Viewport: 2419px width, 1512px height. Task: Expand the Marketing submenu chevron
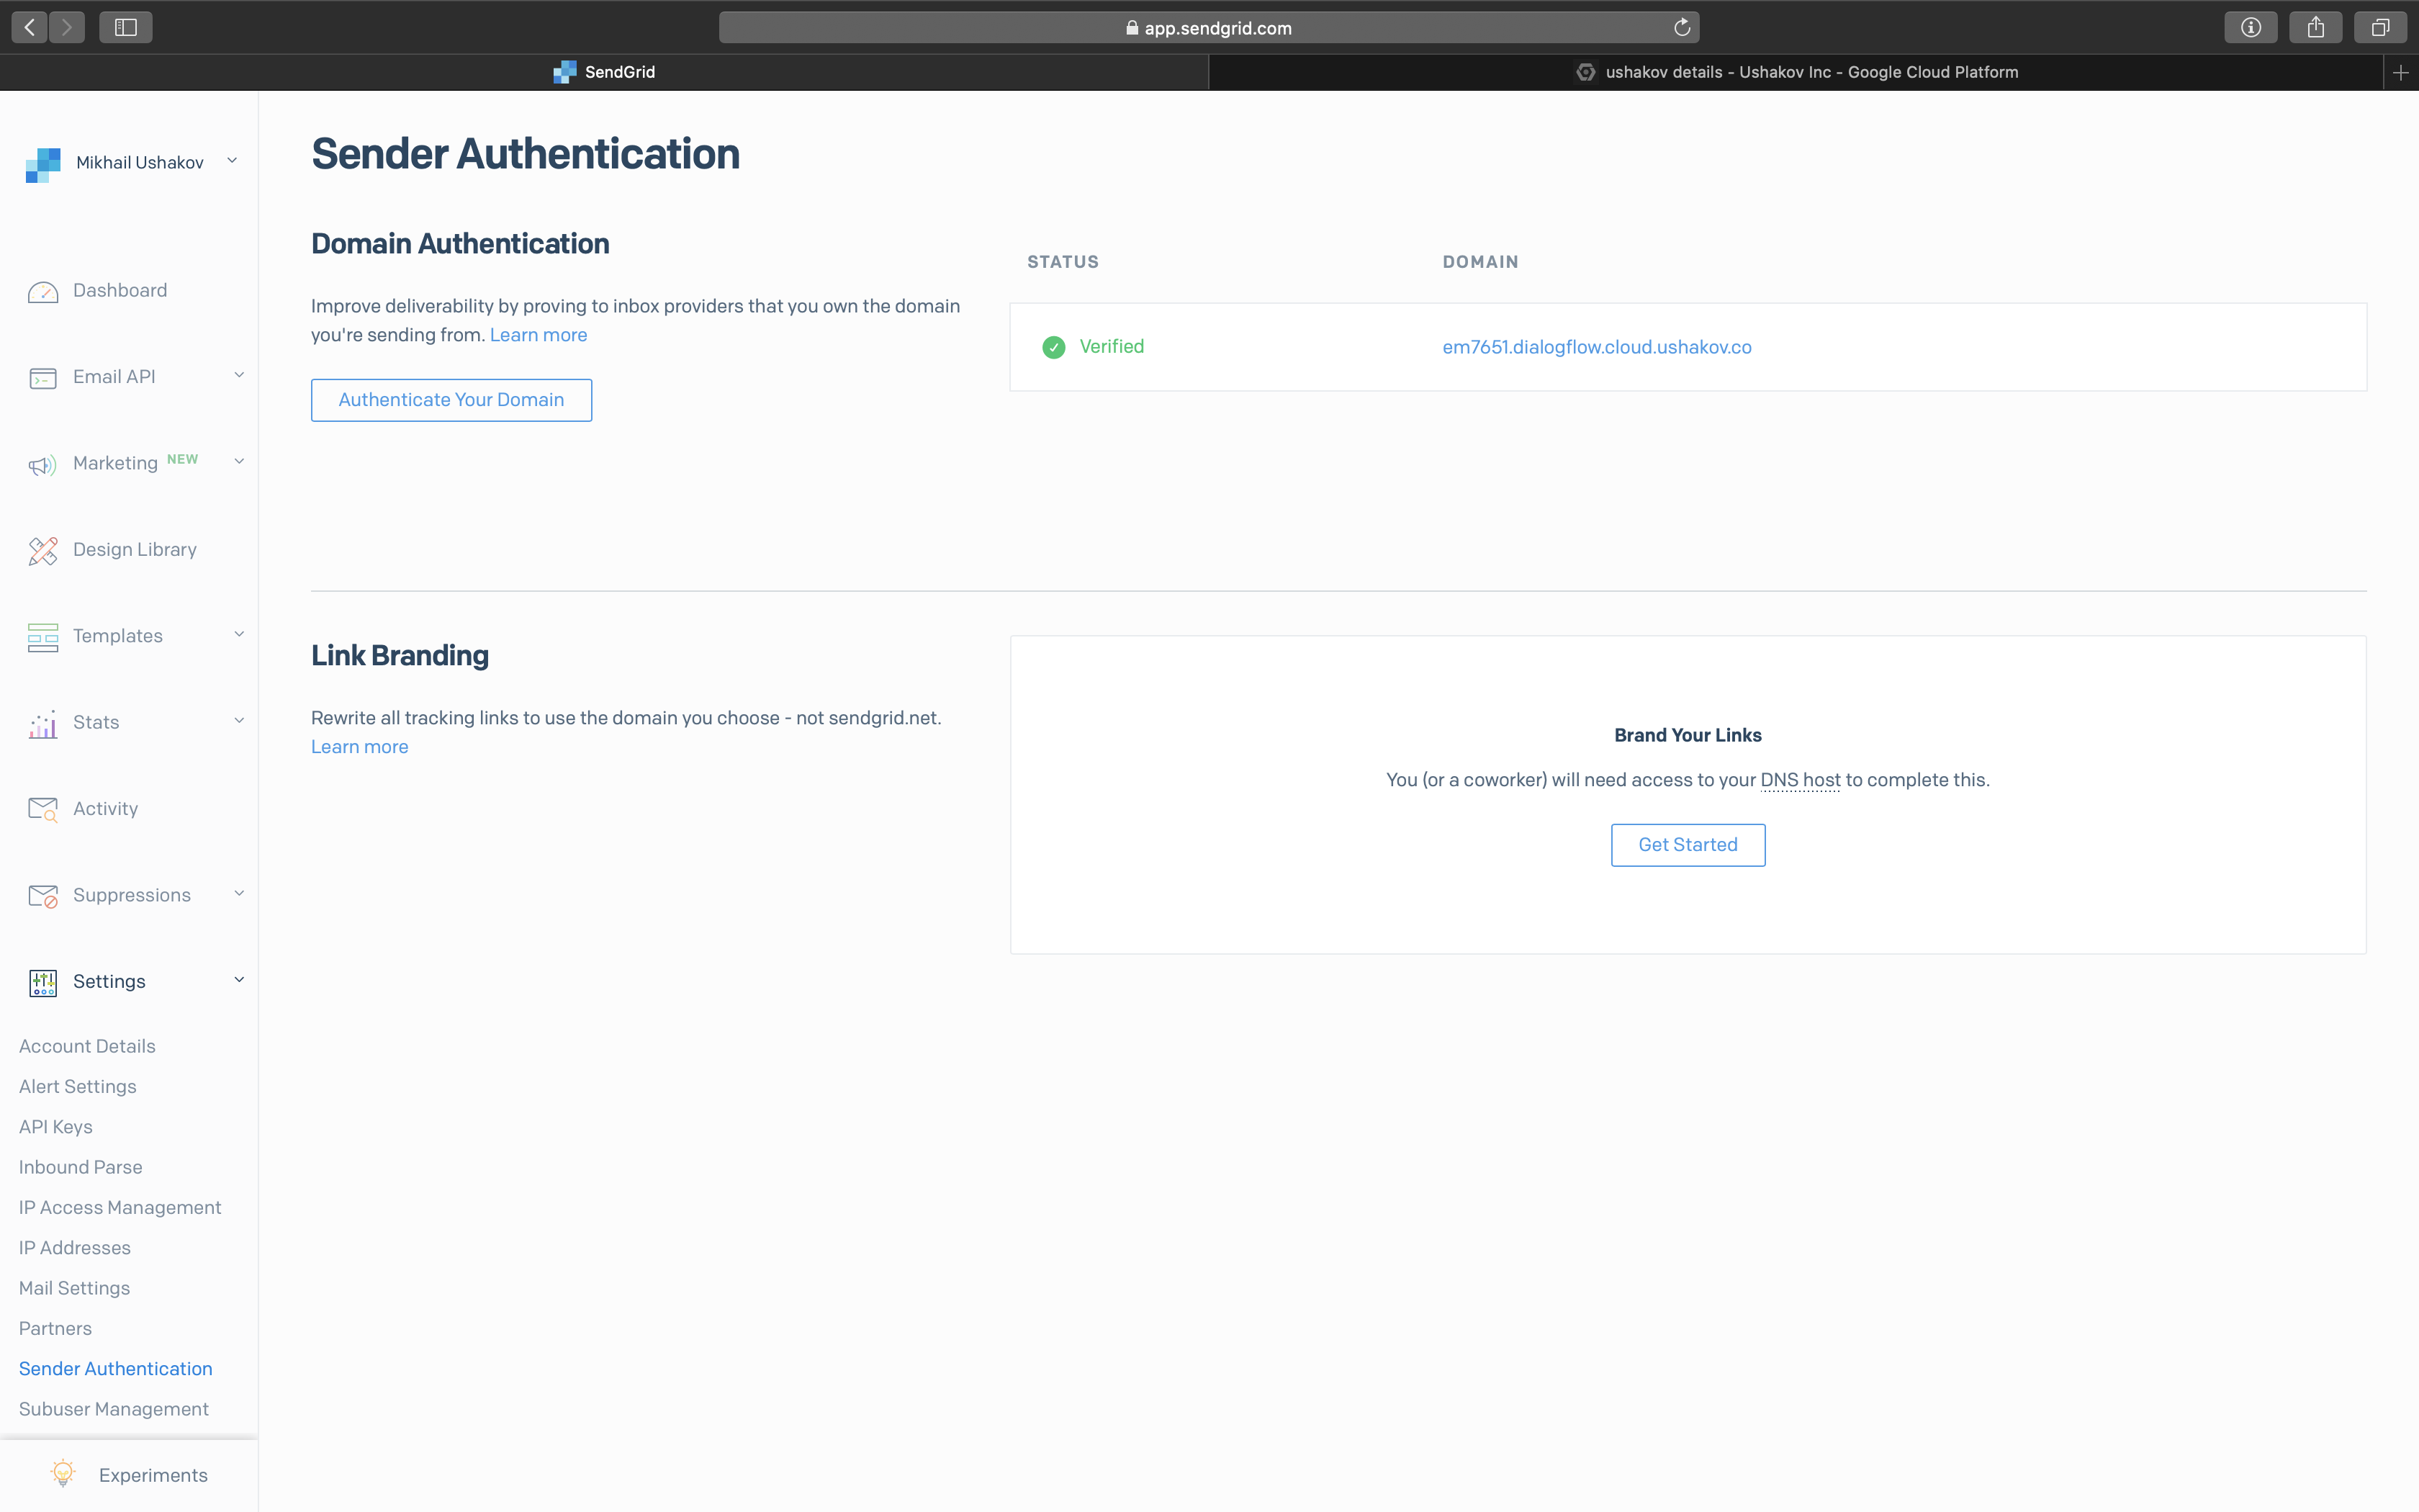[x=239, y=462]
